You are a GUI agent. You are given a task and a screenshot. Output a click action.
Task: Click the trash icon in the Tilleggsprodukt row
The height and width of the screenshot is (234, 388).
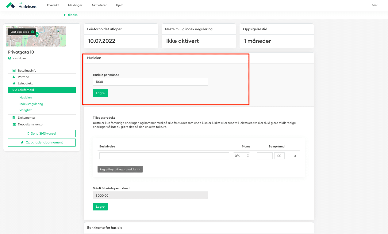click(295, 156)
